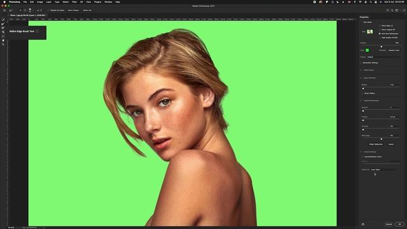The width and height of the screenshot is (407, 229).
Task: Click the Cancel button
Action: point(389,224)
